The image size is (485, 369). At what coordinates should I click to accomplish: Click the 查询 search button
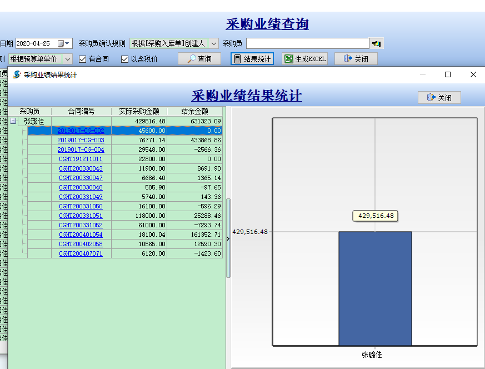[x=199, y=59]
